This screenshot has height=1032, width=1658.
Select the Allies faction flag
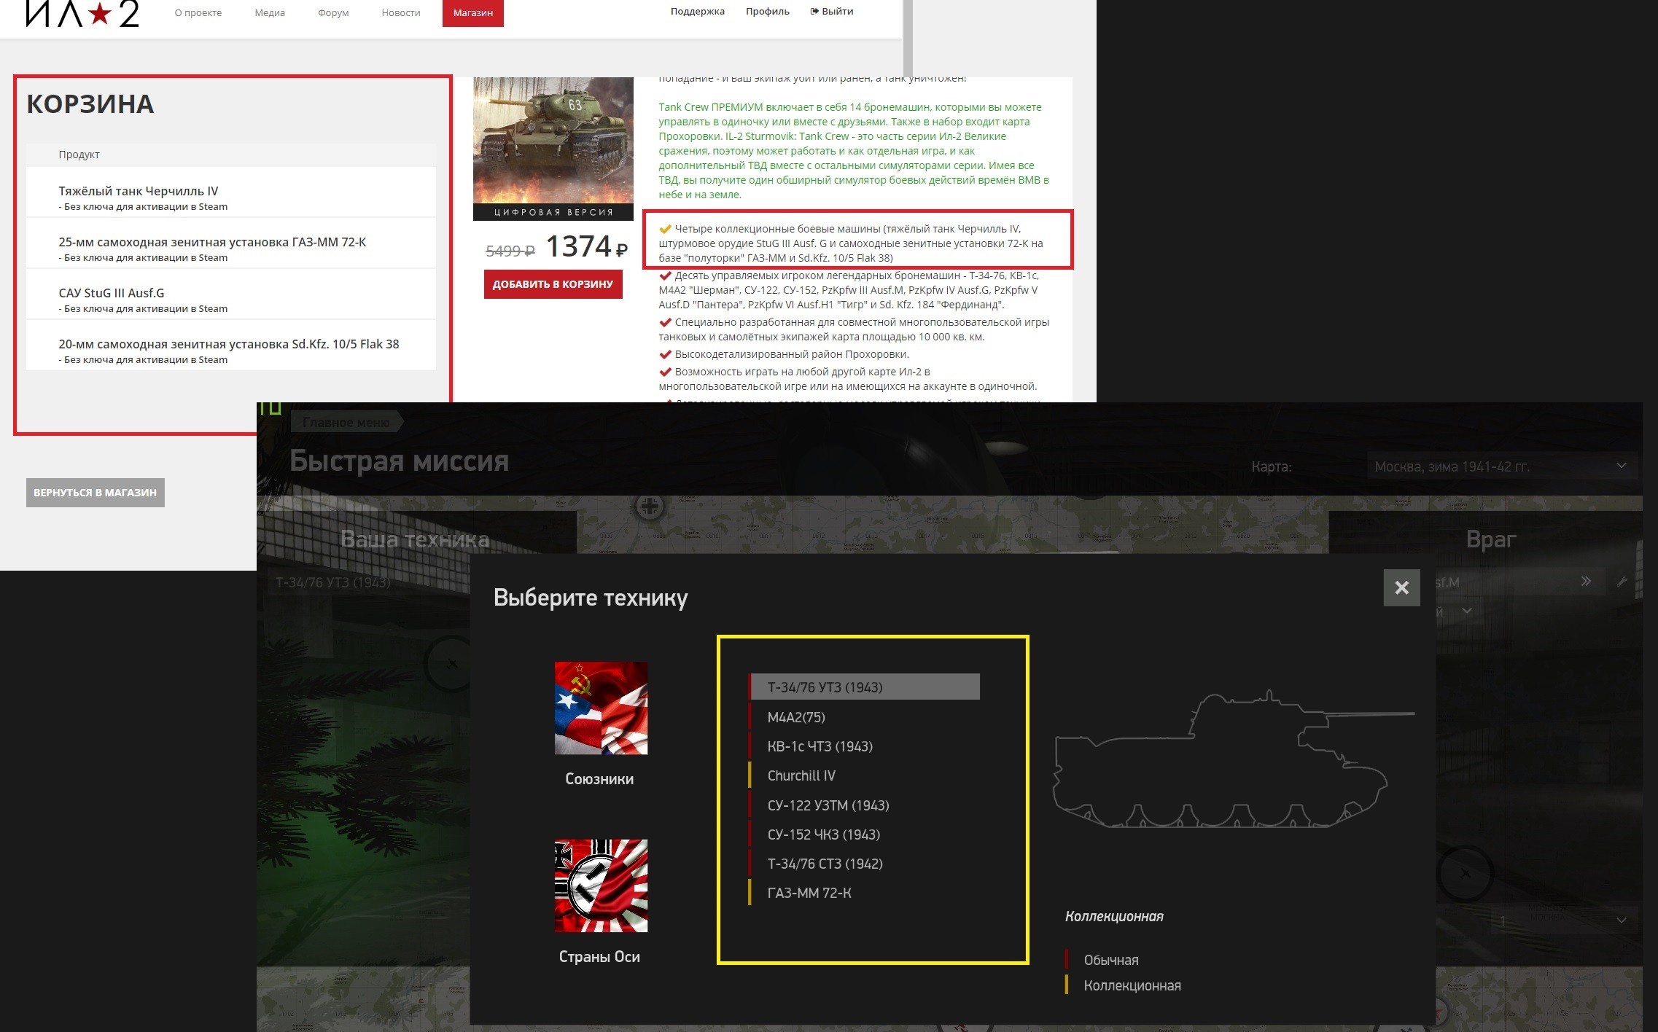(x=601, y=708)
